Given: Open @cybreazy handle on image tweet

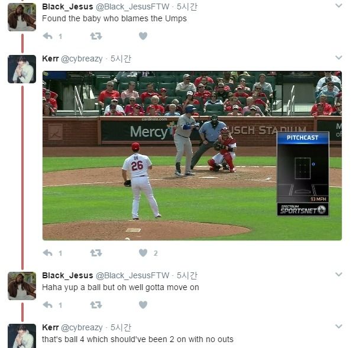Looking at the screenshot, I should pyautogui.click(x=82, y=58).
